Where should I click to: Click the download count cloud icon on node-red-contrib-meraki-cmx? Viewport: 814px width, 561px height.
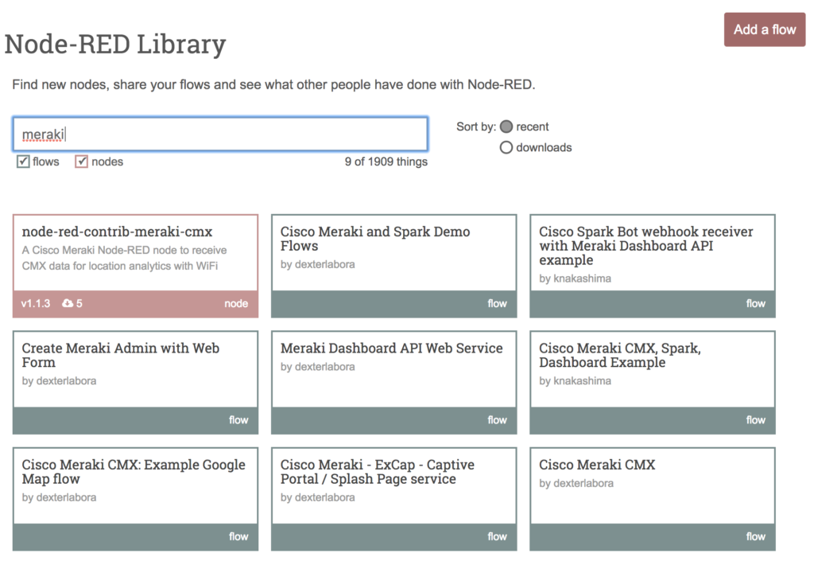point(68,303)
